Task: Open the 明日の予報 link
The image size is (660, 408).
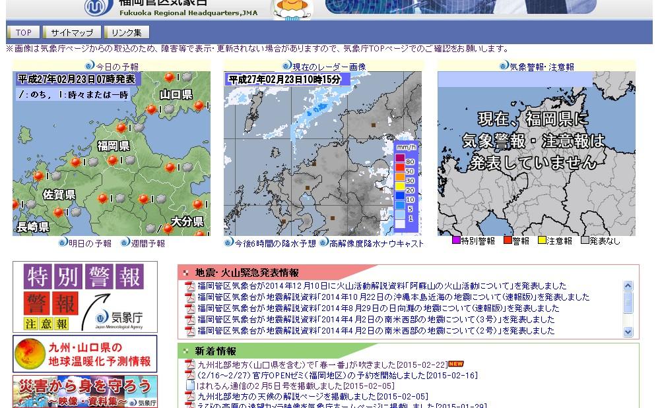Action: pos(90,243)
